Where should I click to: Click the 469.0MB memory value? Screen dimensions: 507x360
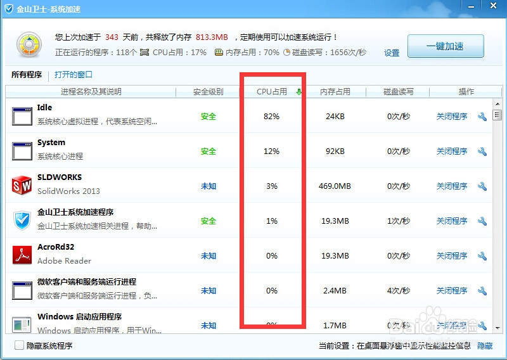(335, 186)
